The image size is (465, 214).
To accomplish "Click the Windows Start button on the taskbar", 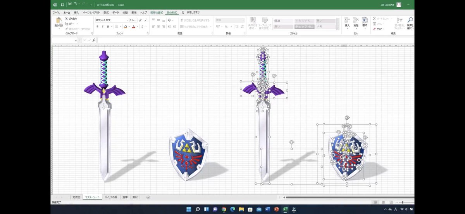I will point(189,209).
